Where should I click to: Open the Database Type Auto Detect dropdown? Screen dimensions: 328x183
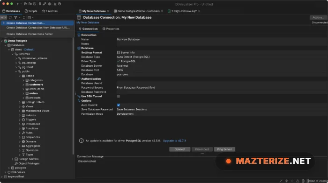222,57
